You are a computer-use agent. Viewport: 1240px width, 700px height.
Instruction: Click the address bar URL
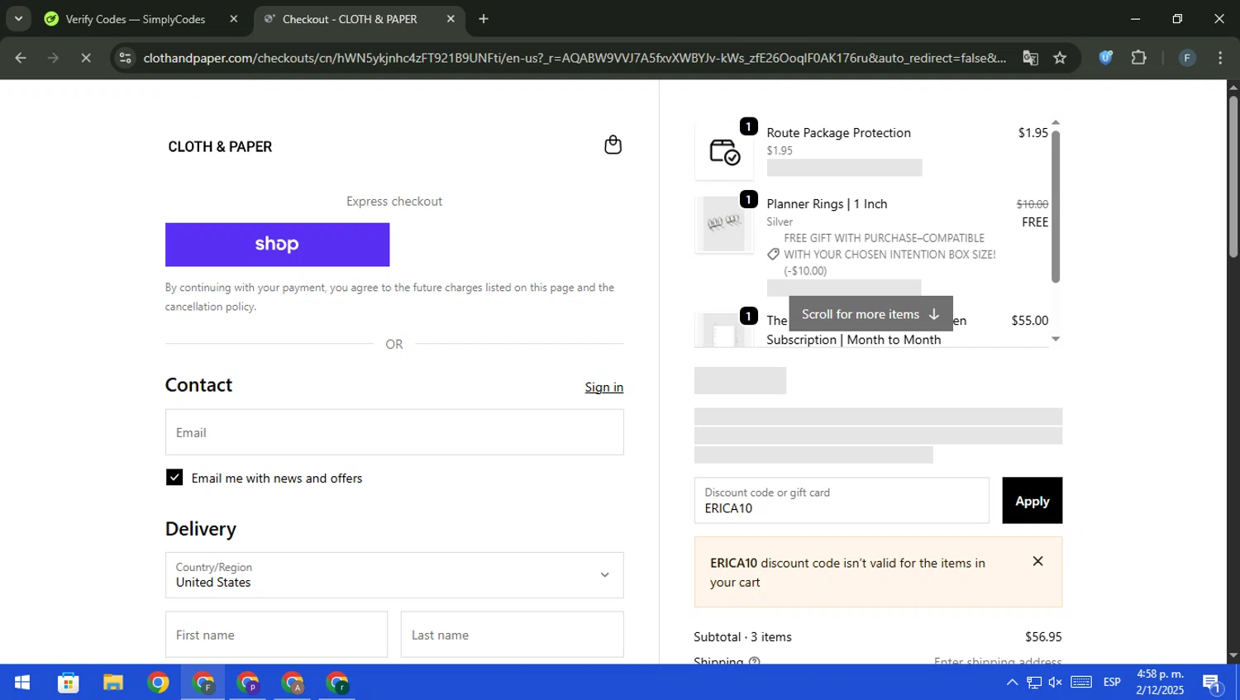(x=575, y=58)
